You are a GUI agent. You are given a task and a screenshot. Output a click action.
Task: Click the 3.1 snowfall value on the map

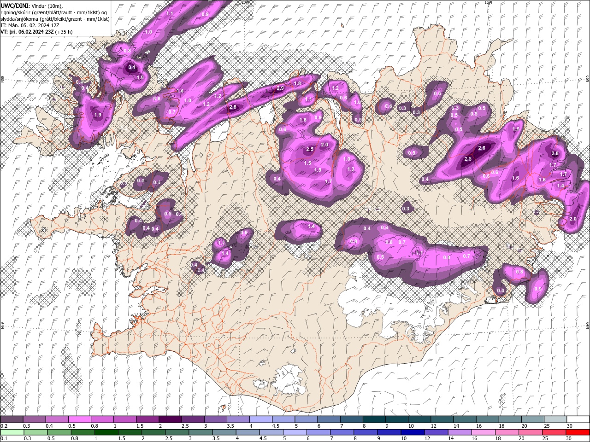pyautogui.click(x=132, y=68)
